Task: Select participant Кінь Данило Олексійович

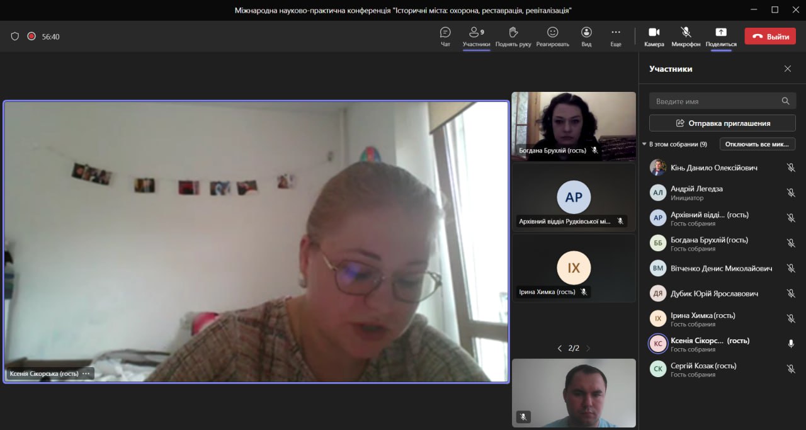Action: (722, 167)
